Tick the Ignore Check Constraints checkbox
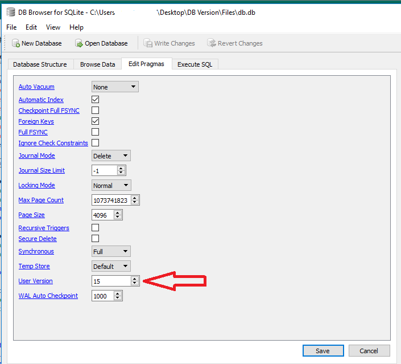Screen dimensions: 401x364 coord(95,142)
